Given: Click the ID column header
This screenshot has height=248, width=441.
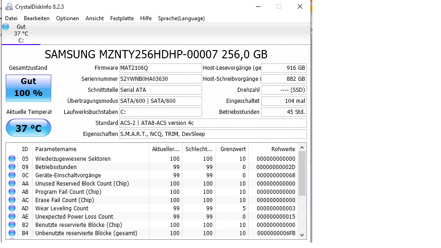Looking at the screenshot, I should pos(25,149).
